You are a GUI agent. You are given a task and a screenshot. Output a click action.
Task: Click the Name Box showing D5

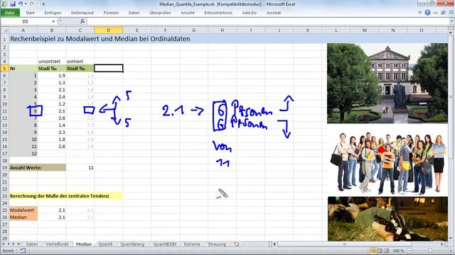click(x=26, y=21)
